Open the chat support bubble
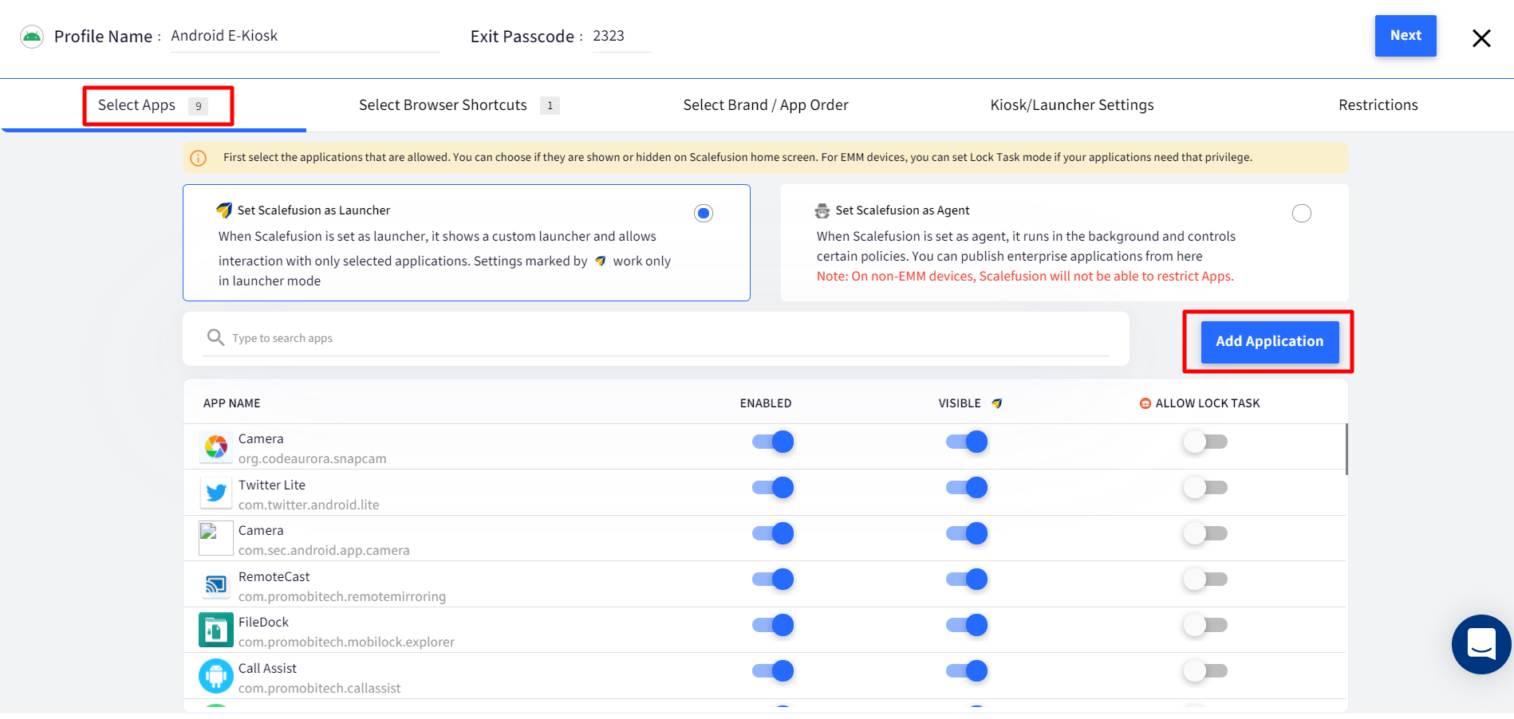Screen dimensions: 1514x719 (x=1481, y=644)
